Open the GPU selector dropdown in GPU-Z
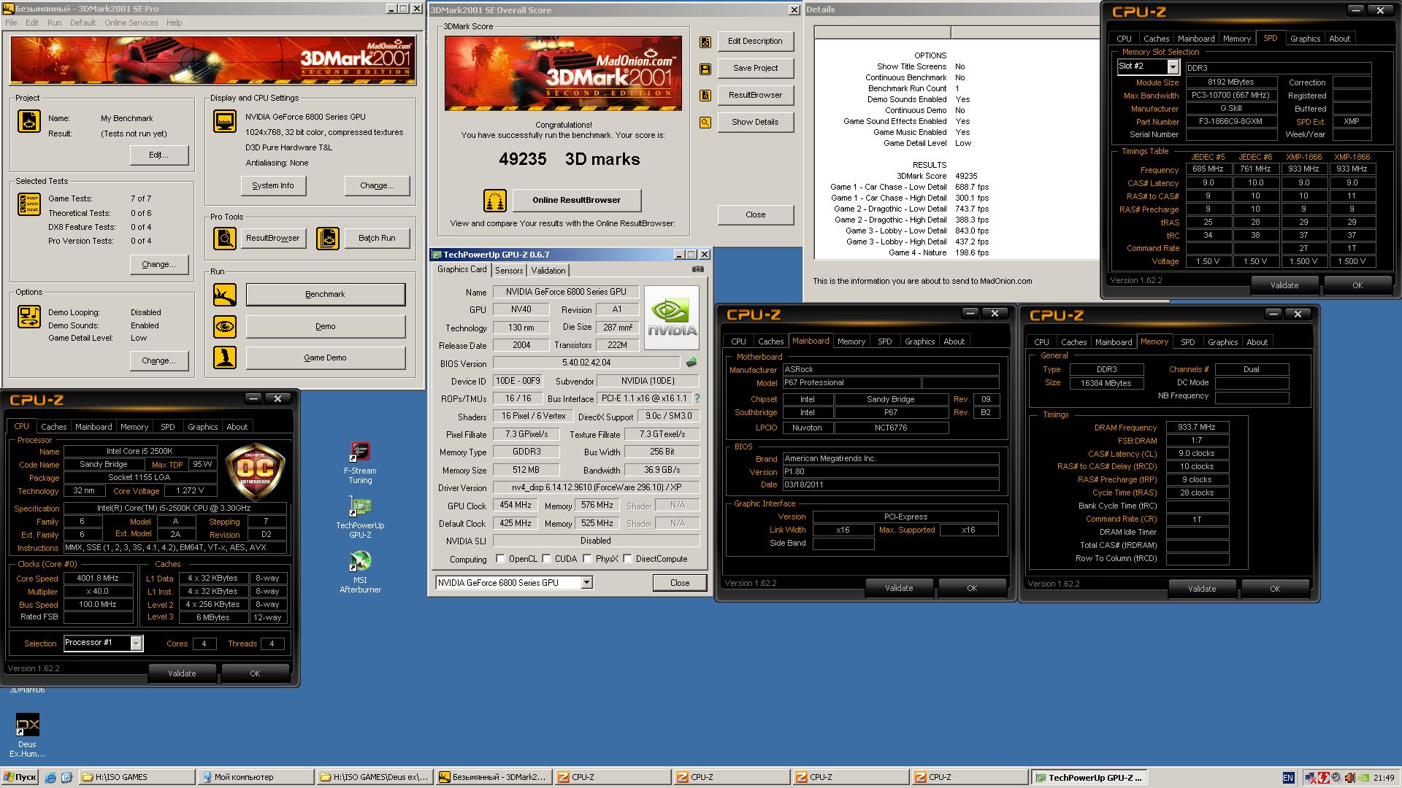1402x788 pixels. 586,582
